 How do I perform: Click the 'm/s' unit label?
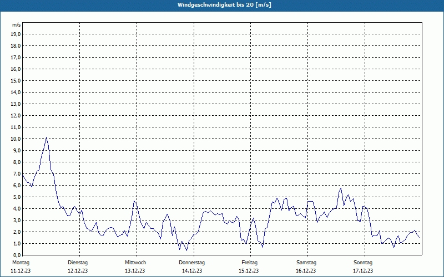(17, 25)
